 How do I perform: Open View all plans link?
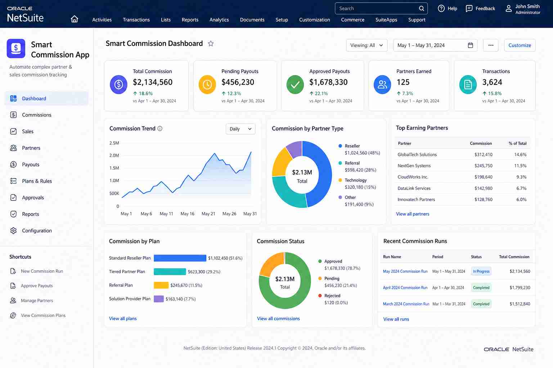(123, 318)
